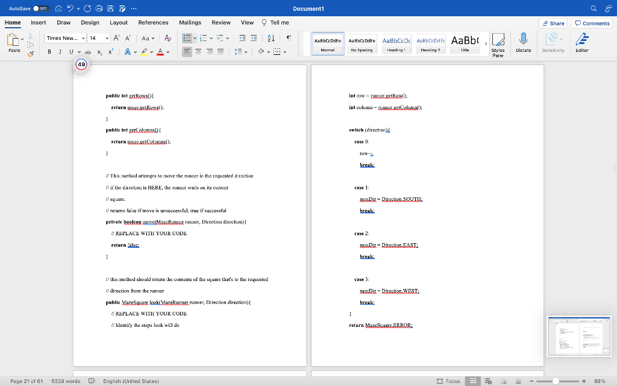Screen dimensions: 617x386
Task: Center the text
Action: [198, 52]
